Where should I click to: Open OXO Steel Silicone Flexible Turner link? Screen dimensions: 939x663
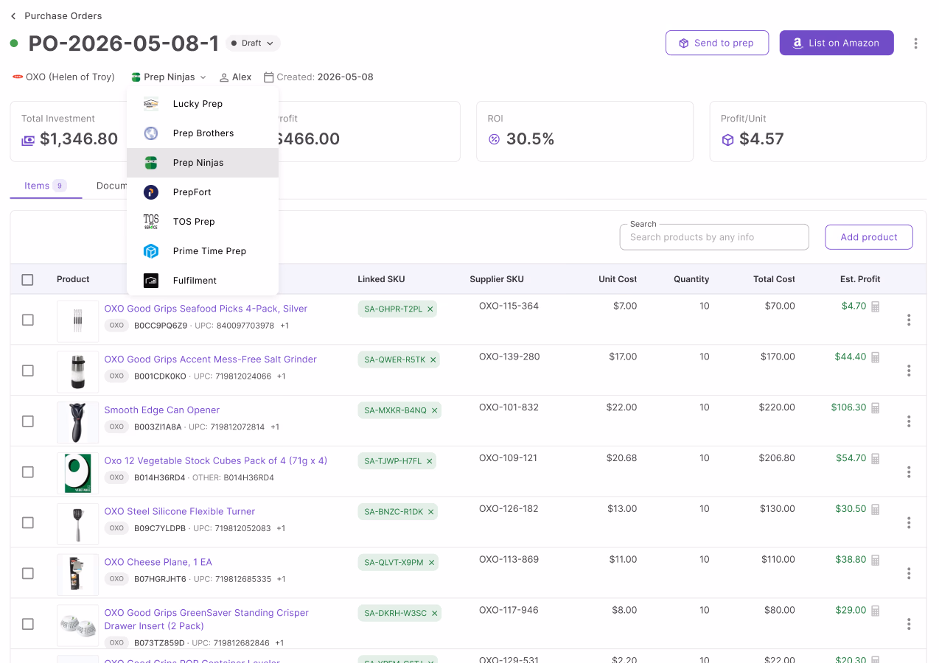(180, 511)
